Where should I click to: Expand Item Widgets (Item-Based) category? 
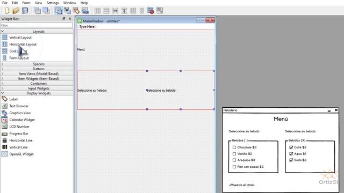37,79
